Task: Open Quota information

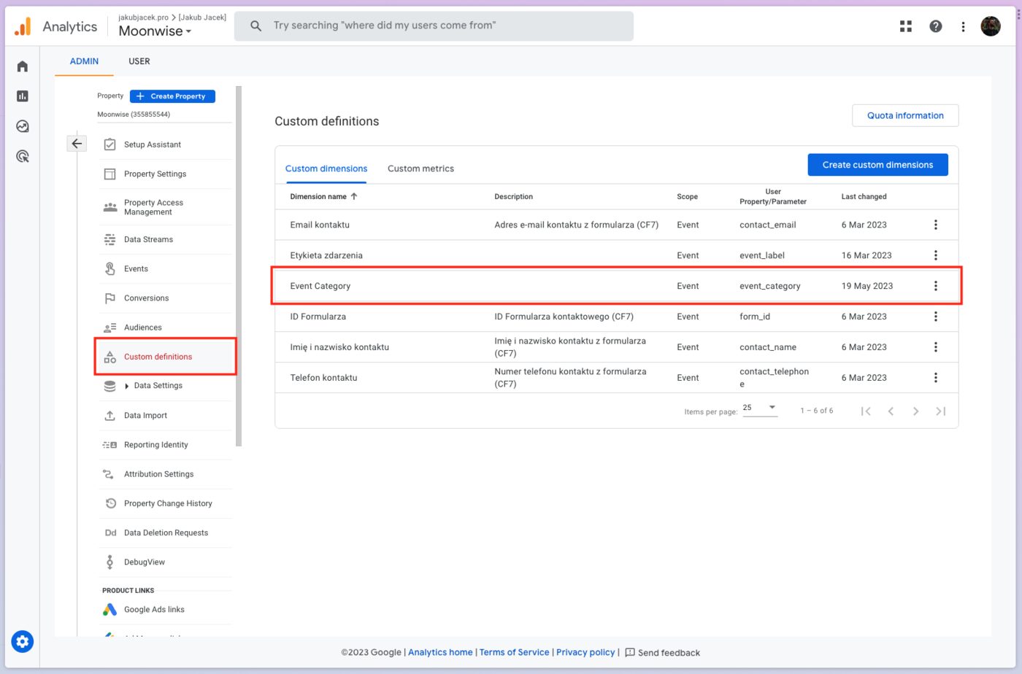Action: pyautogui.click(x=905, y=115)
